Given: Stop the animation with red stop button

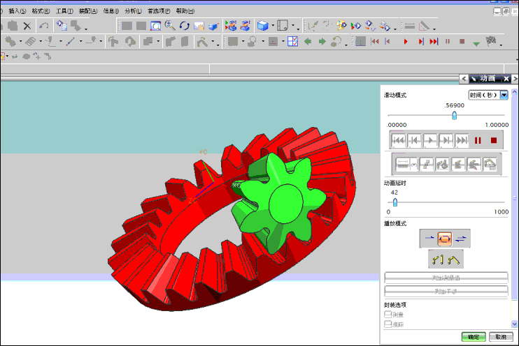Looking at the screenshot, I should (x=494, y=141).
